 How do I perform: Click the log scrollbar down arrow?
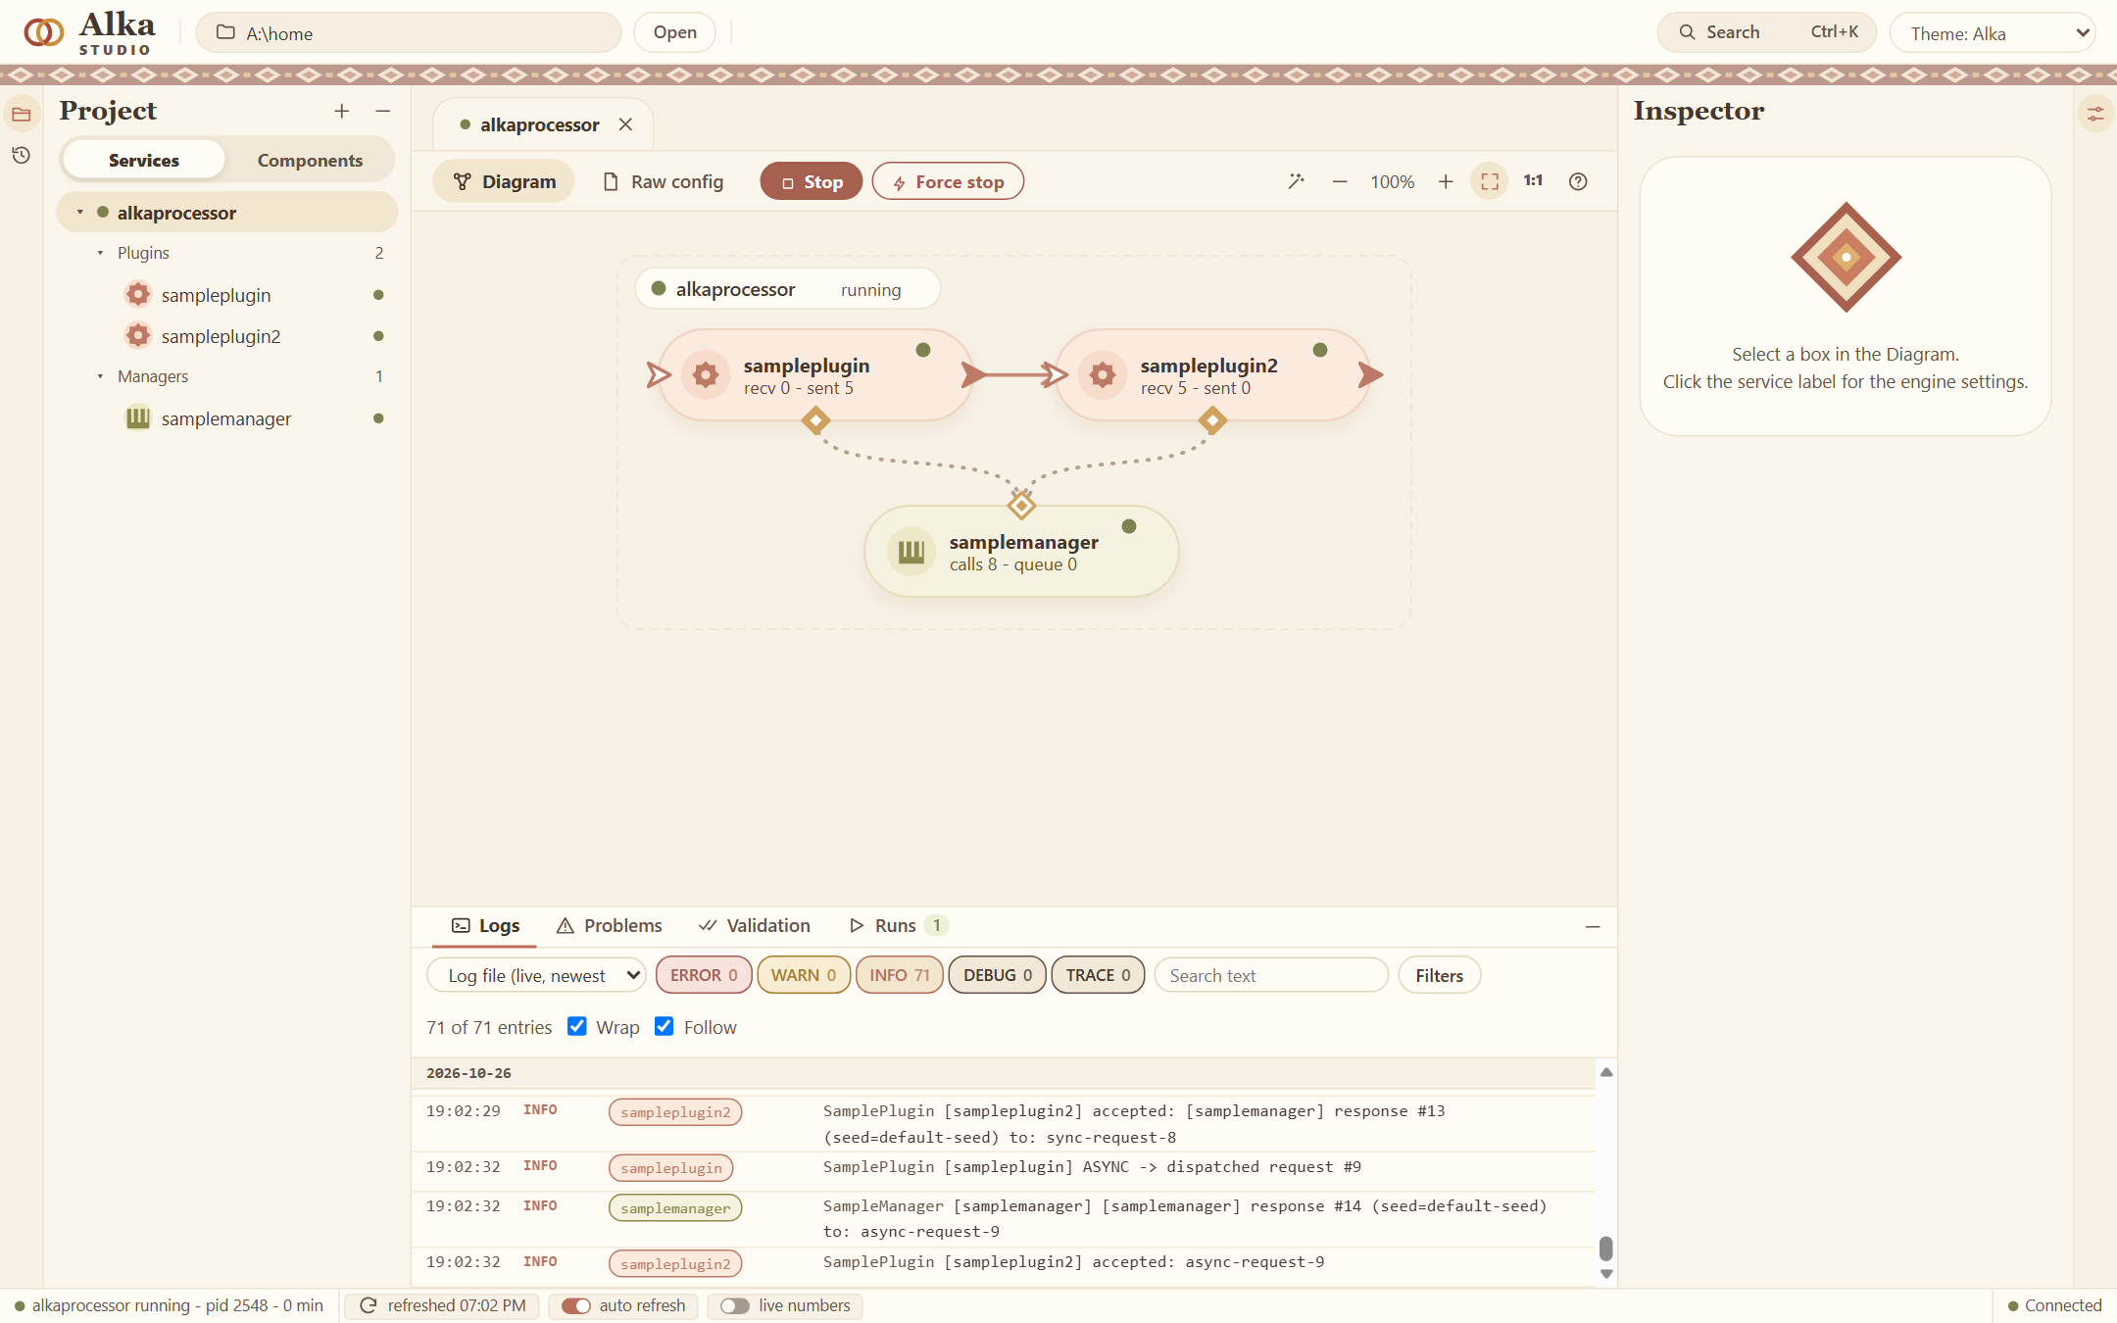point(1606,1274)
